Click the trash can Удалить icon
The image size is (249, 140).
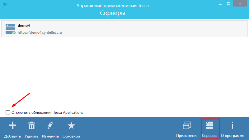[31, 126]
